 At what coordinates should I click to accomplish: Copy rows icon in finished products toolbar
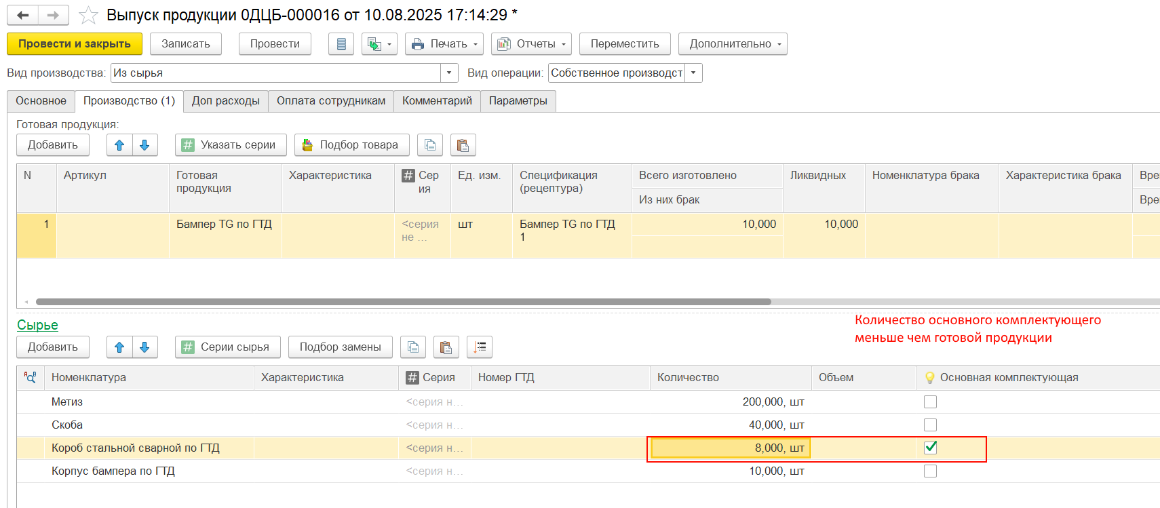click(429, 145)
